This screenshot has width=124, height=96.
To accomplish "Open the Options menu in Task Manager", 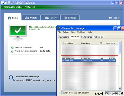I will pos(66,32).
